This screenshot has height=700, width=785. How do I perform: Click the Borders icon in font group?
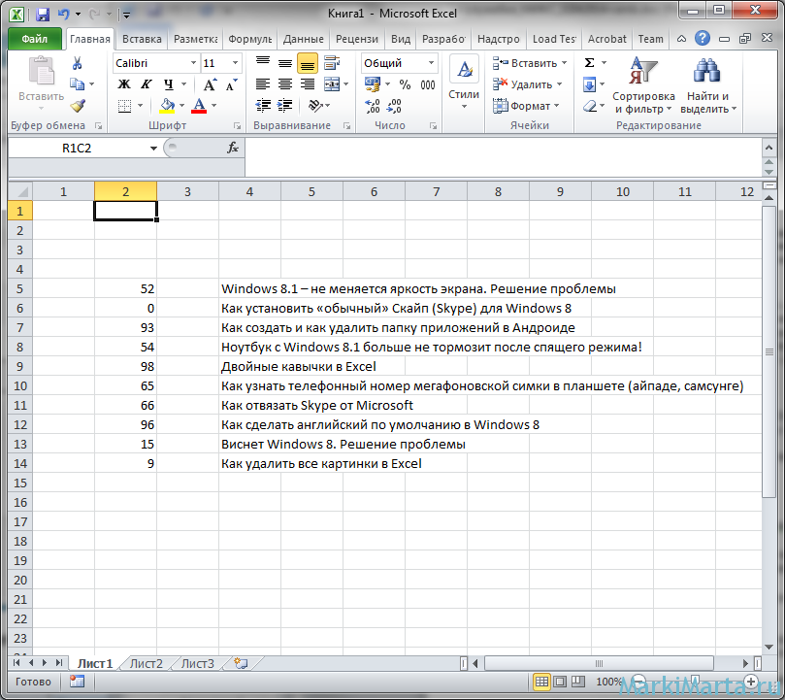click(124, 106)
